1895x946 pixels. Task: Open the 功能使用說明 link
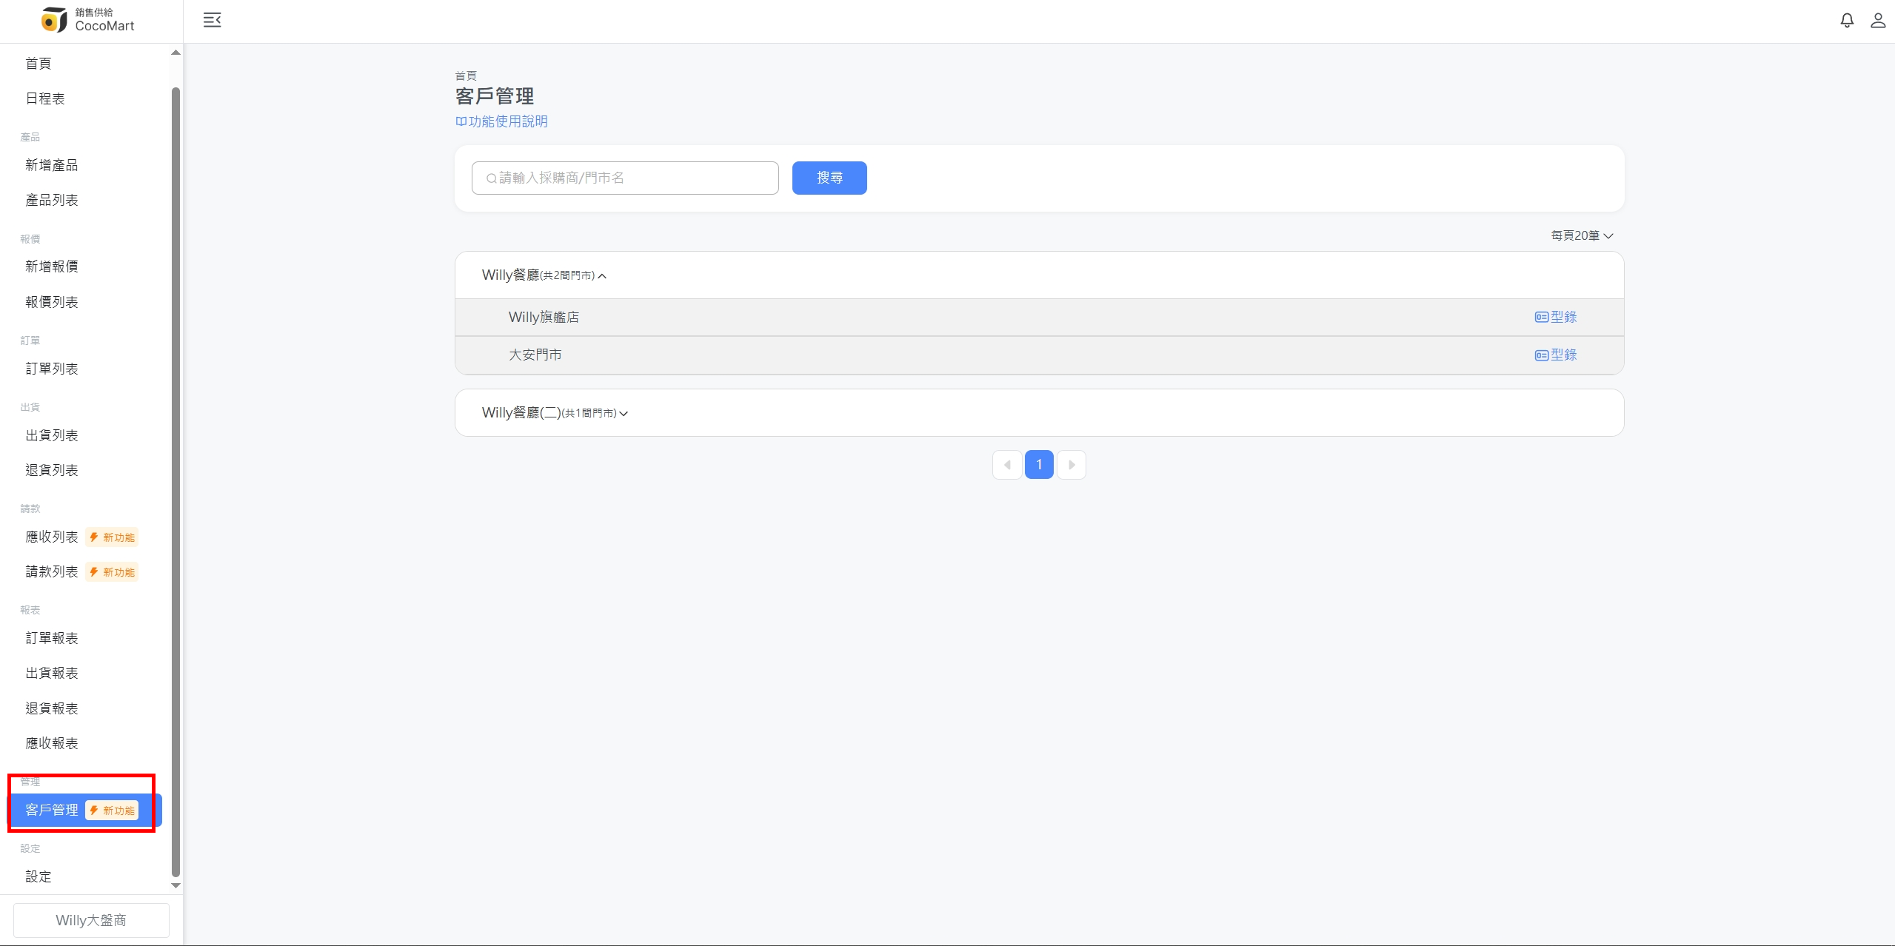click(x=502, y=121)
